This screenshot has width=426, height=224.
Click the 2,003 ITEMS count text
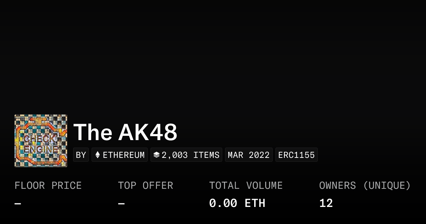pyautogui.click(x=191, y=155)
